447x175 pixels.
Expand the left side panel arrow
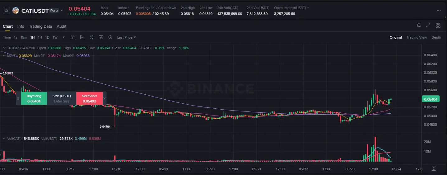[1, 154]
